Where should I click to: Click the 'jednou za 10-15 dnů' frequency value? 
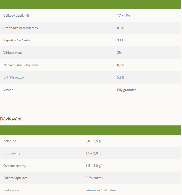[100, 190]
